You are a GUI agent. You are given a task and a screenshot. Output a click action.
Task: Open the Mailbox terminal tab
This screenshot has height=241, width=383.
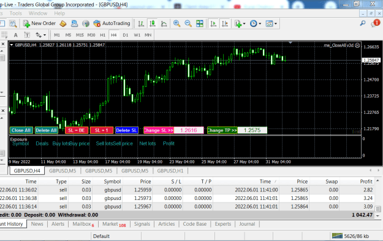pos(83,224)
